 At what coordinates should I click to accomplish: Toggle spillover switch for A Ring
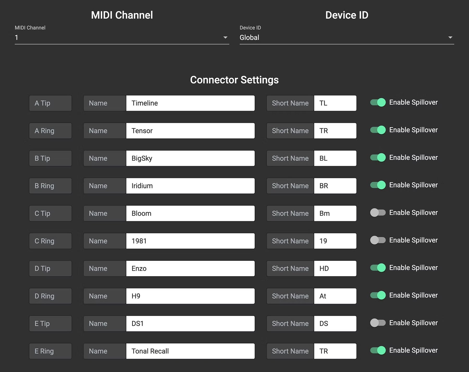point(378,130)
